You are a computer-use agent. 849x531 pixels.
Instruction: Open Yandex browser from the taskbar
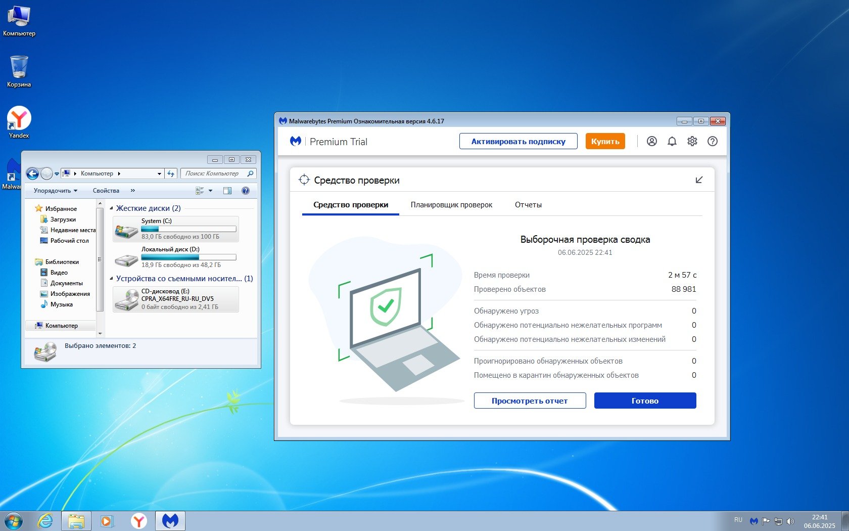(x=138, y=521)
